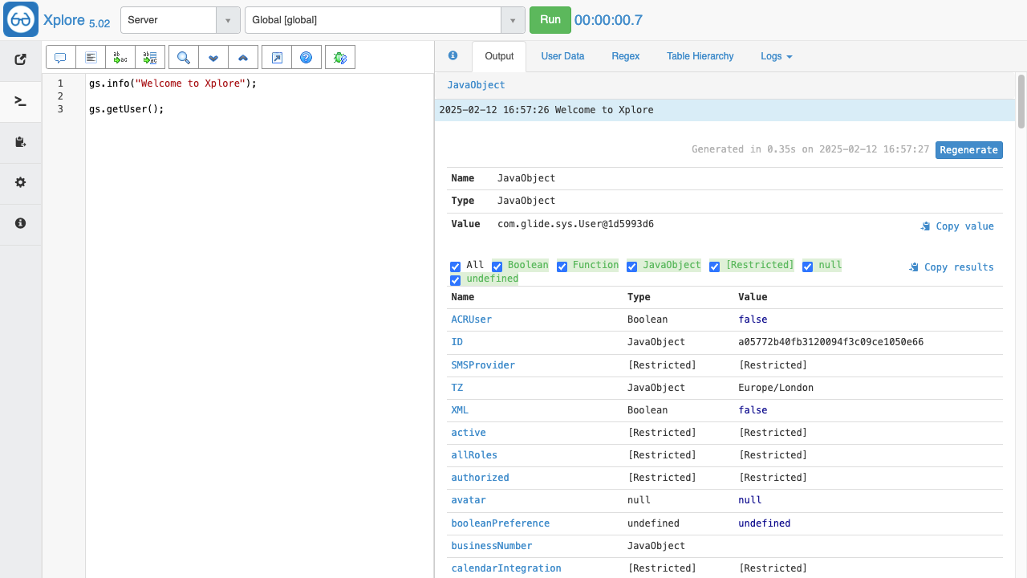Open the ACRUser property link
This screenshot has height=578, width=1027.
(x=472, y=320)
